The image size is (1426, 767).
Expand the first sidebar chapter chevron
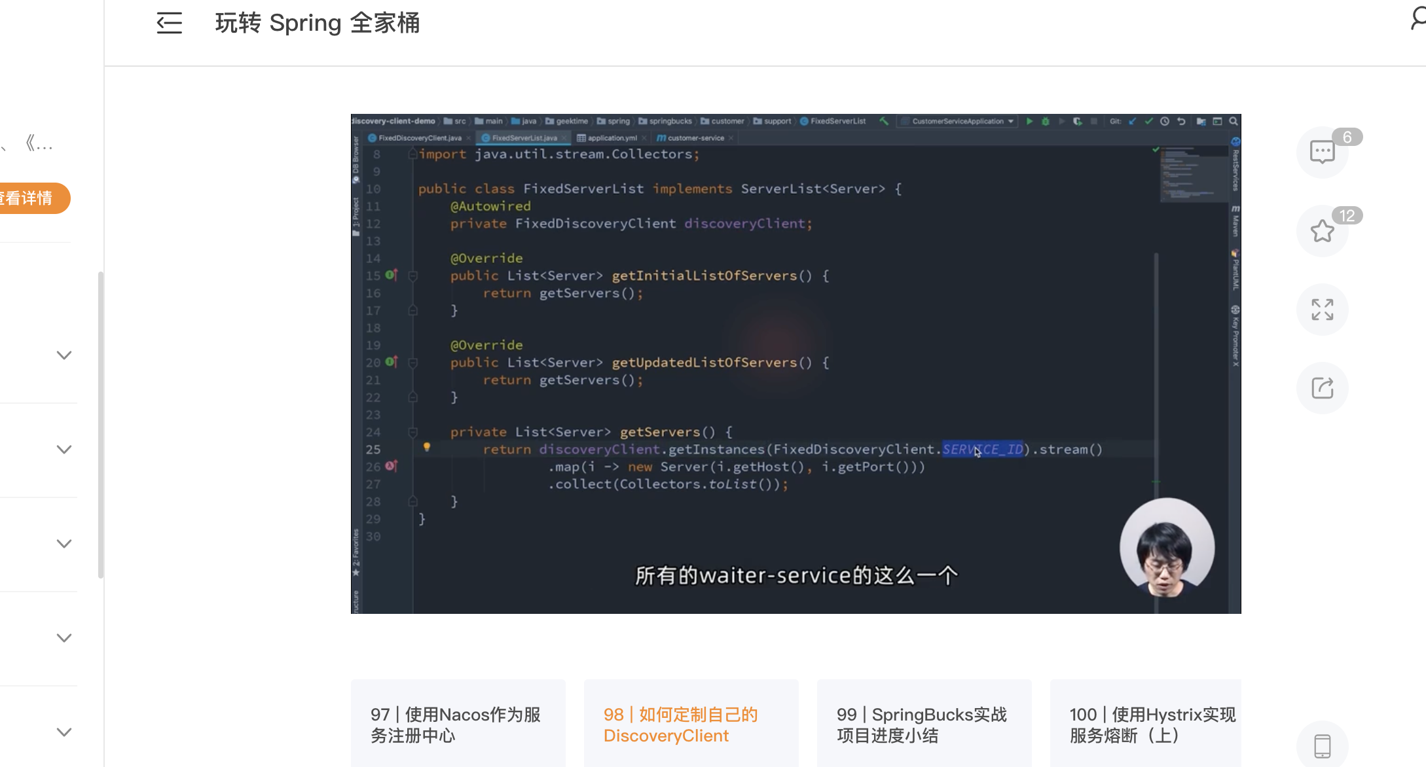coord(64,355)
